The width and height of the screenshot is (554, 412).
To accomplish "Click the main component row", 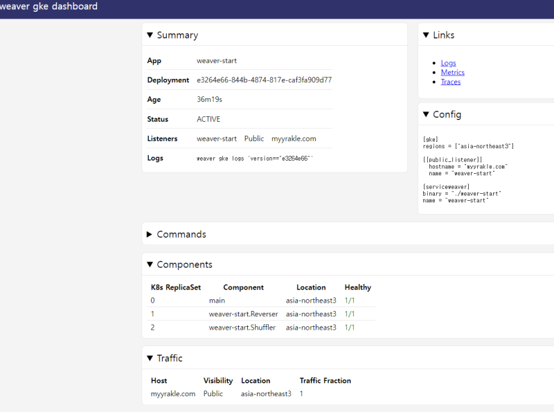I will pos(217,301).
